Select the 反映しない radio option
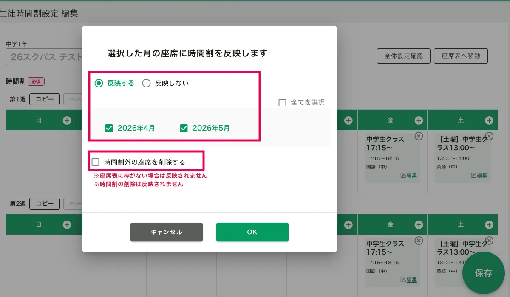 tap(147, 83)
